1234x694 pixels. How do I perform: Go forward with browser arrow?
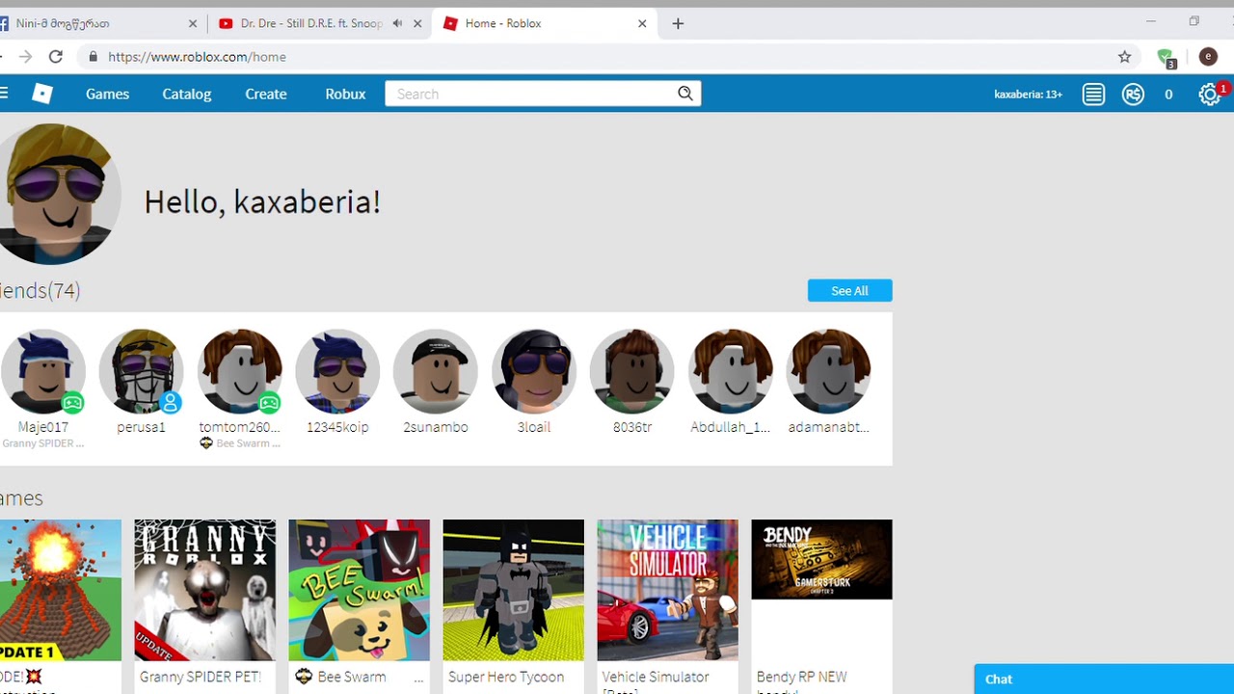click(x=25, y=57)
